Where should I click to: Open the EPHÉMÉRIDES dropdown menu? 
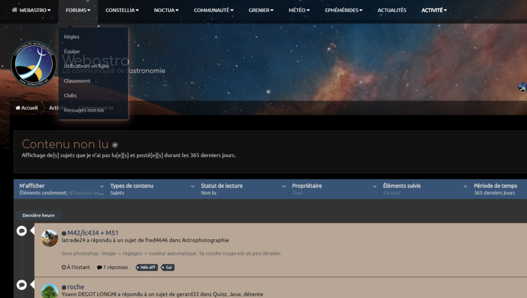pyautogui.click(x=344, y=10)
